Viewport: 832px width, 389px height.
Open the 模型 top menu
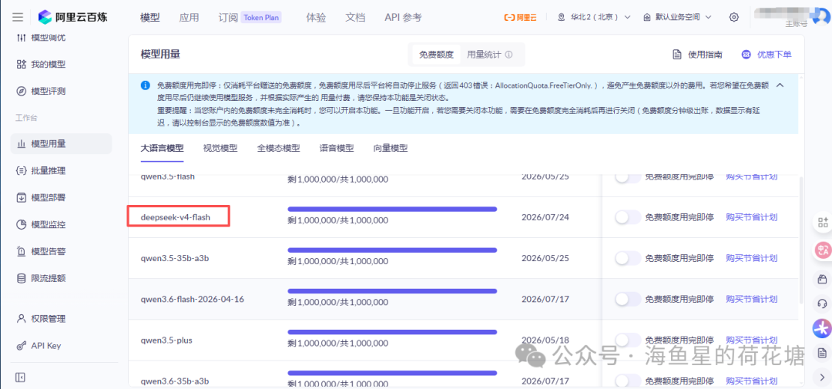tap(149, 17)
